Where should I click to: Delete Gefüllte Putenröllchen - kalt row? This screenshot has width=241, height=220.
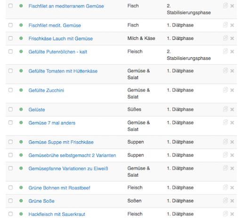[232, 52]
